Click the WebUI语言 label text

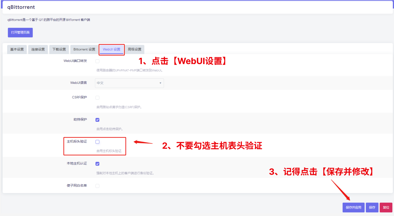[x=79, y=83]
